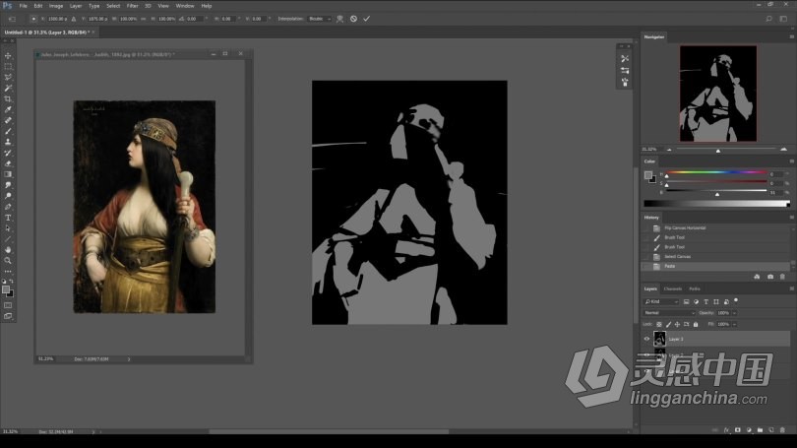Open the Navigator panel menu
797x448 pixels.
[791, 36]
